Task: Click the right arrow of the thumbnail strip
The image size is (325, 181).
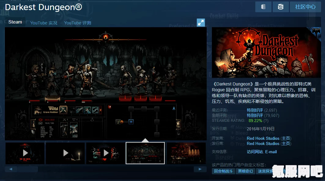Action: pyautogui.click(x=200, y=169)
